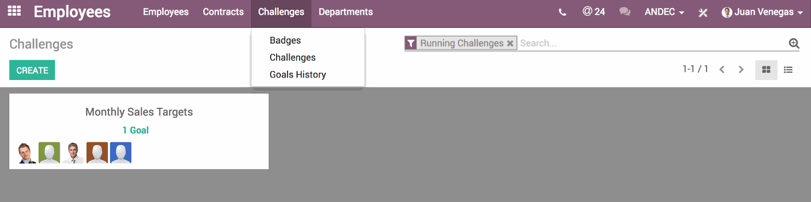
Task: Collapse the Challenges top menu
Action: 281,12
